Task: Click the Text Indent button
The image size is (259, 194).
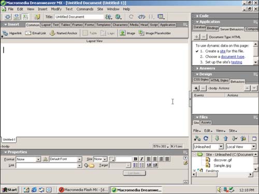Action: coord(155,165)
